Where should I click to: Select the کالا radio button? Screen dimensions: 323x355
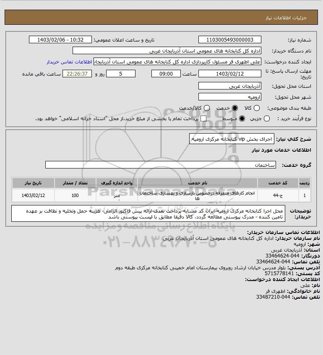[257, 108]
